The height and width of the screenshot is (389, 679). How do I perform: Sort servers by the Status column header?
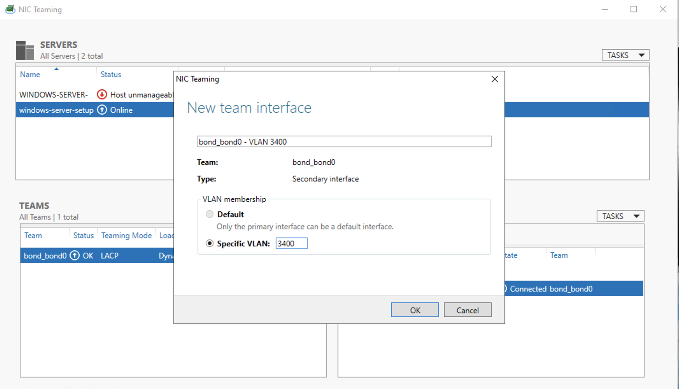tap(111, 74)
